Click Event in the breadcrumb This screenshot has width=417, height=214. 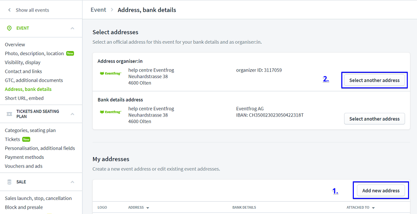(x=98, y=10)
